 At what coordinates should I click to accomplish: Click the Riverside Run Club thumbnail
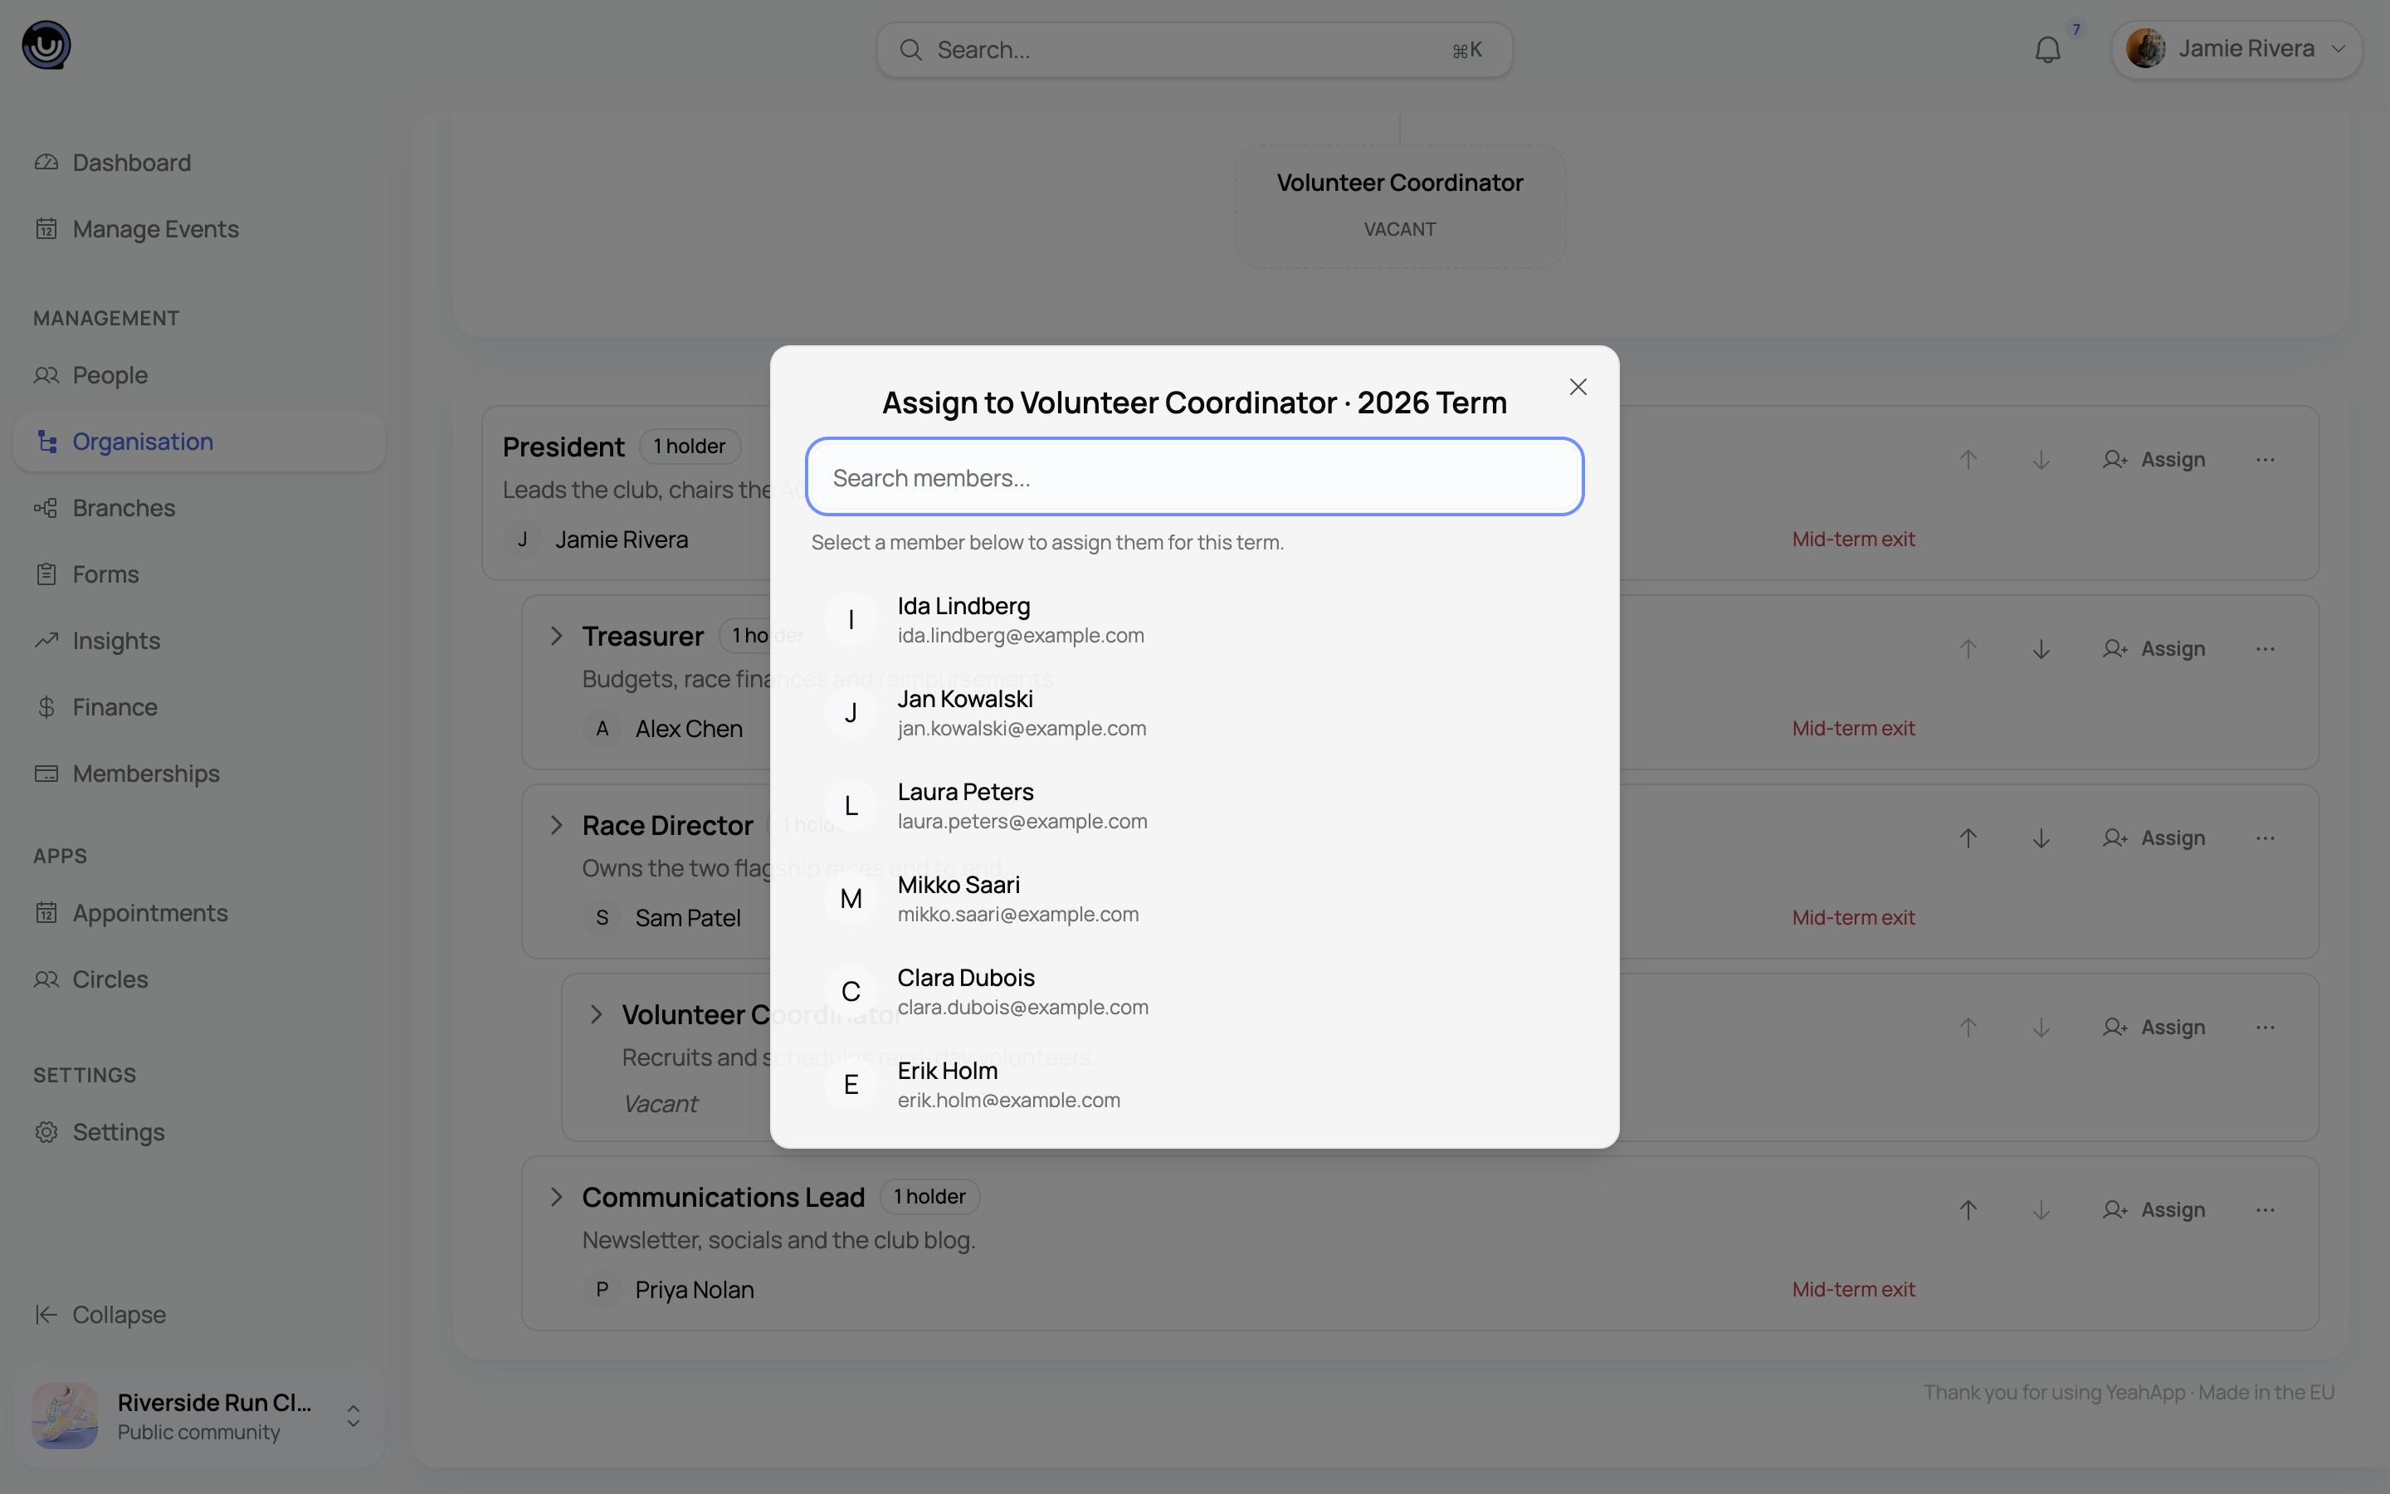66,1416
